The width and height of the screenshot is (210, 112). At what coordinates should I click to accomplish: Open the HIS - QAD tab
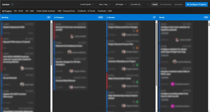coord(30,11)
